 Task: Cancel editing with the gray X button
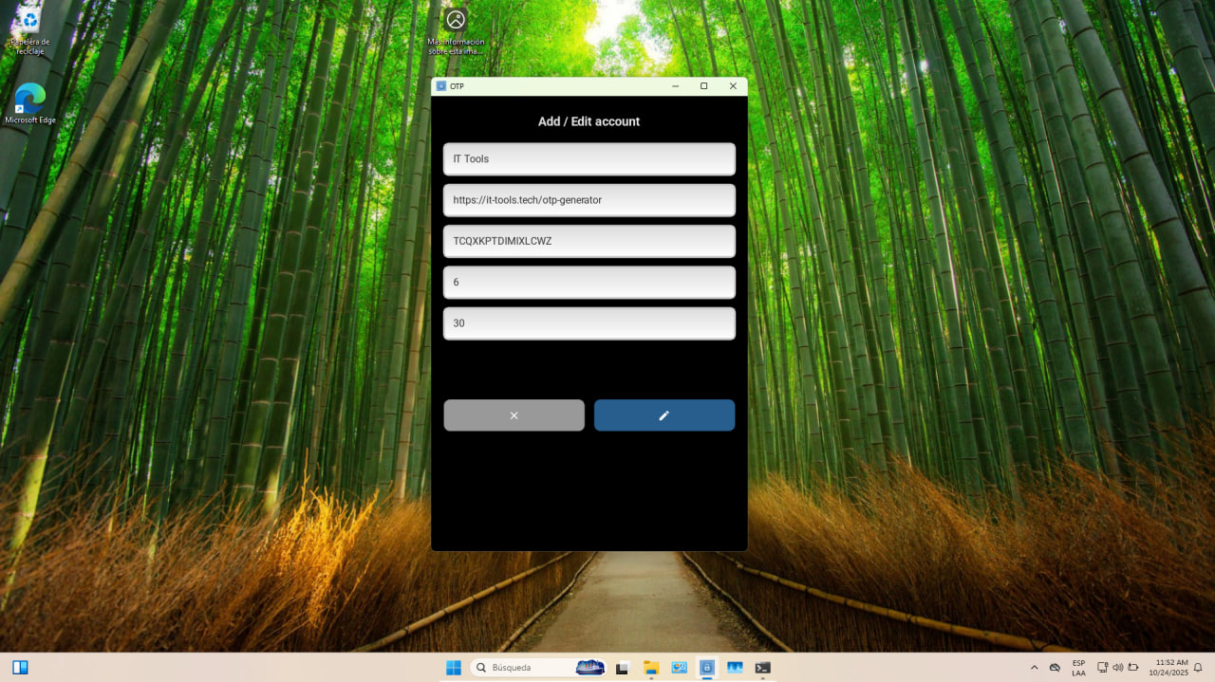coord(514,415)
